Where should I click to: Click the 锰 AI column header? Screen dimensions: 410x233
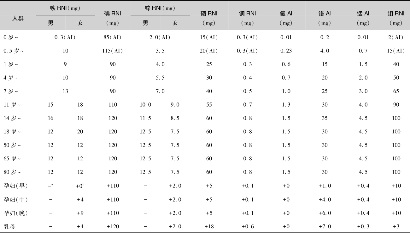point(363,14)
